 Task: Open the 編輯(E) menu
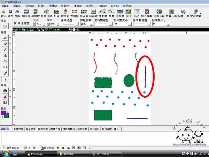click(x=17, y=6)
